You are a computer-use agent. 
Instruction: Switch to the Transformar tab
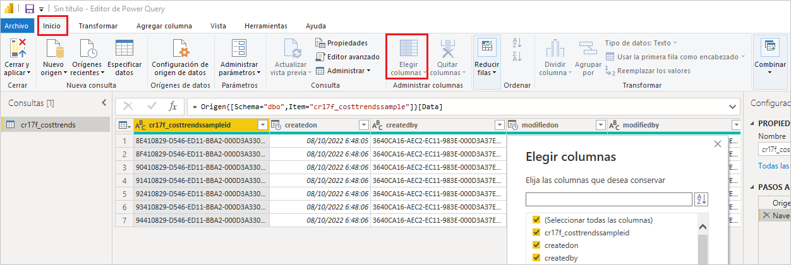98,26
